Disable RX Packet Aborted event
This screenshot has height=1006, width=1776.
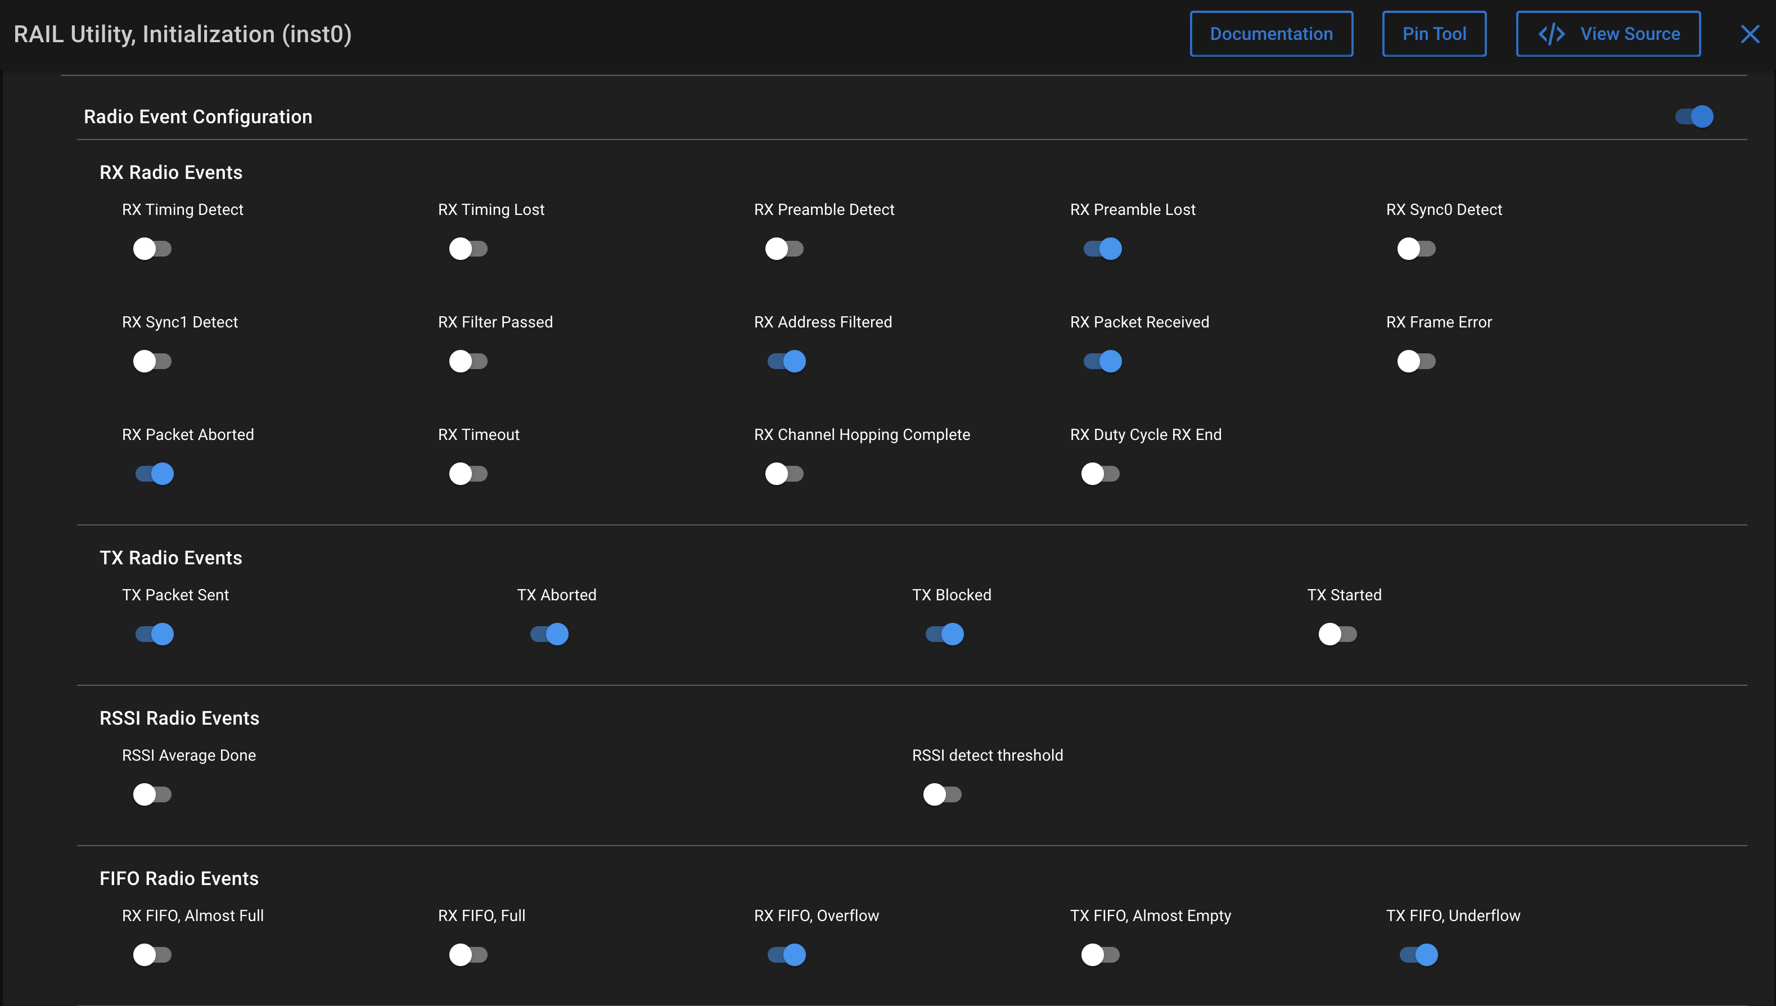[x=155, y=474]
